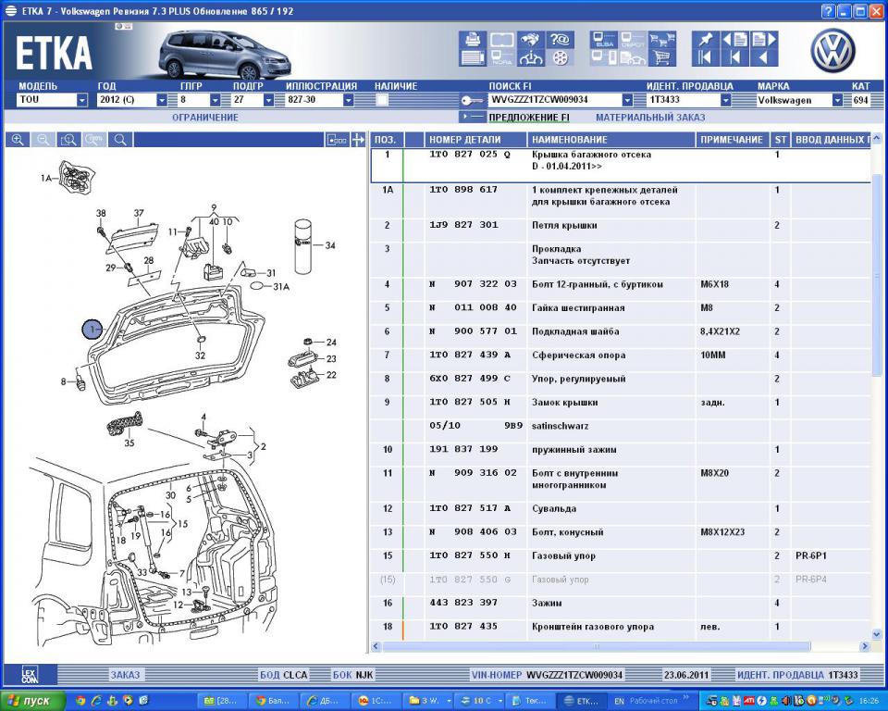Open the single shopping cart icon
The width and height of the screenshot is (888, 711).
(x=662, y=57)
